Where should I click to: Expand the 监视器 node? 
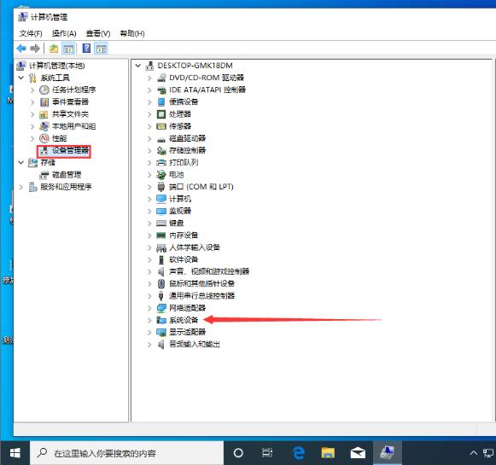tap(149, 211)
